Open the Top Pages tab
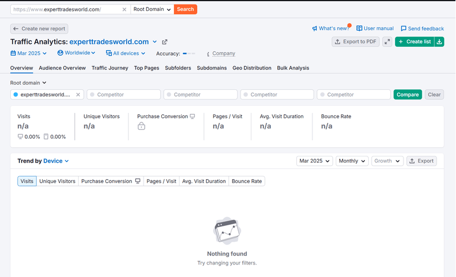The image size is (456, 277). click(x=146, y=68)
